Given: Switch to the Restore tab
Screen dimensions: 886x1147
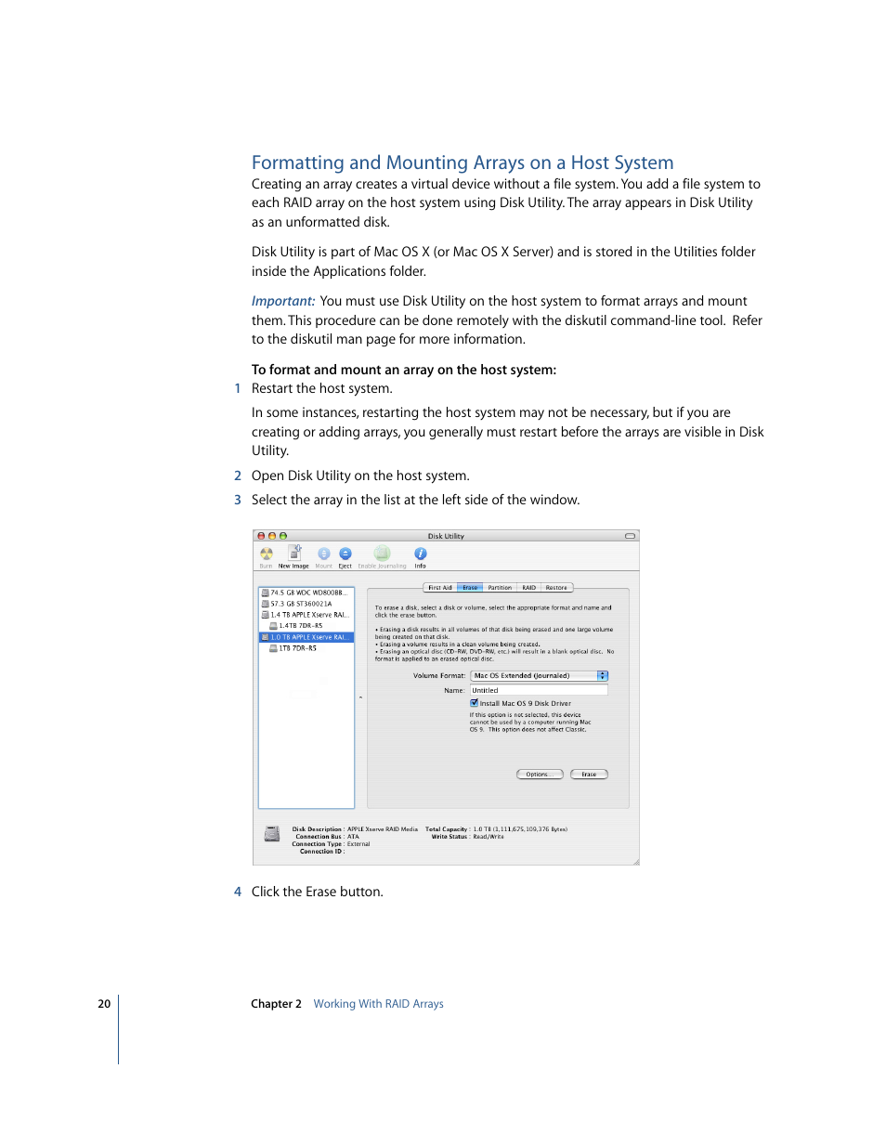Looking at the screenshot, I should [x=556, y=588].
